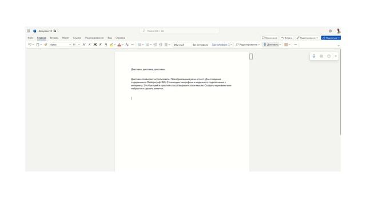Open the user account avatar
Viewport: 366px width, 206px height.
tap(338, 31)
